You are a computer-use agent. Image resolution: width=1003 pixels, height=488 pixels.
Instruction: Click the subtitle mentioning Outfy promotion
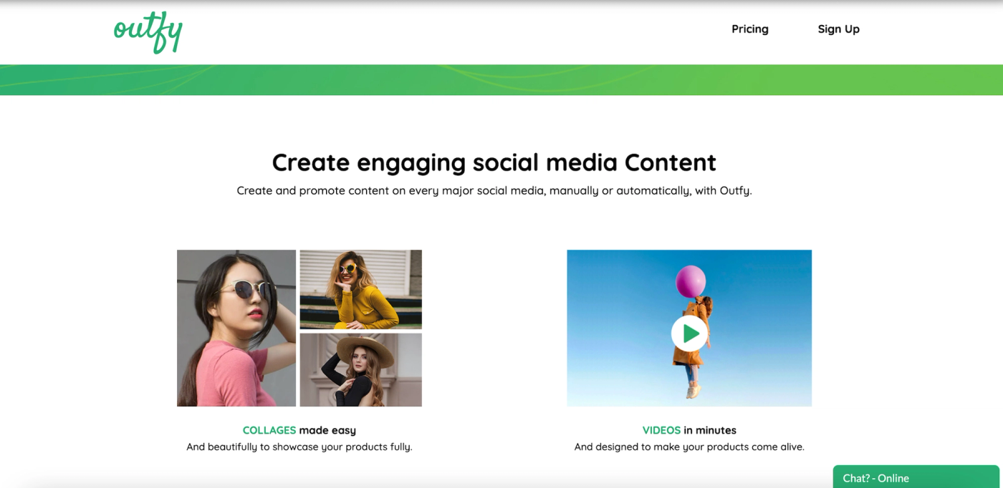point(494,191)
